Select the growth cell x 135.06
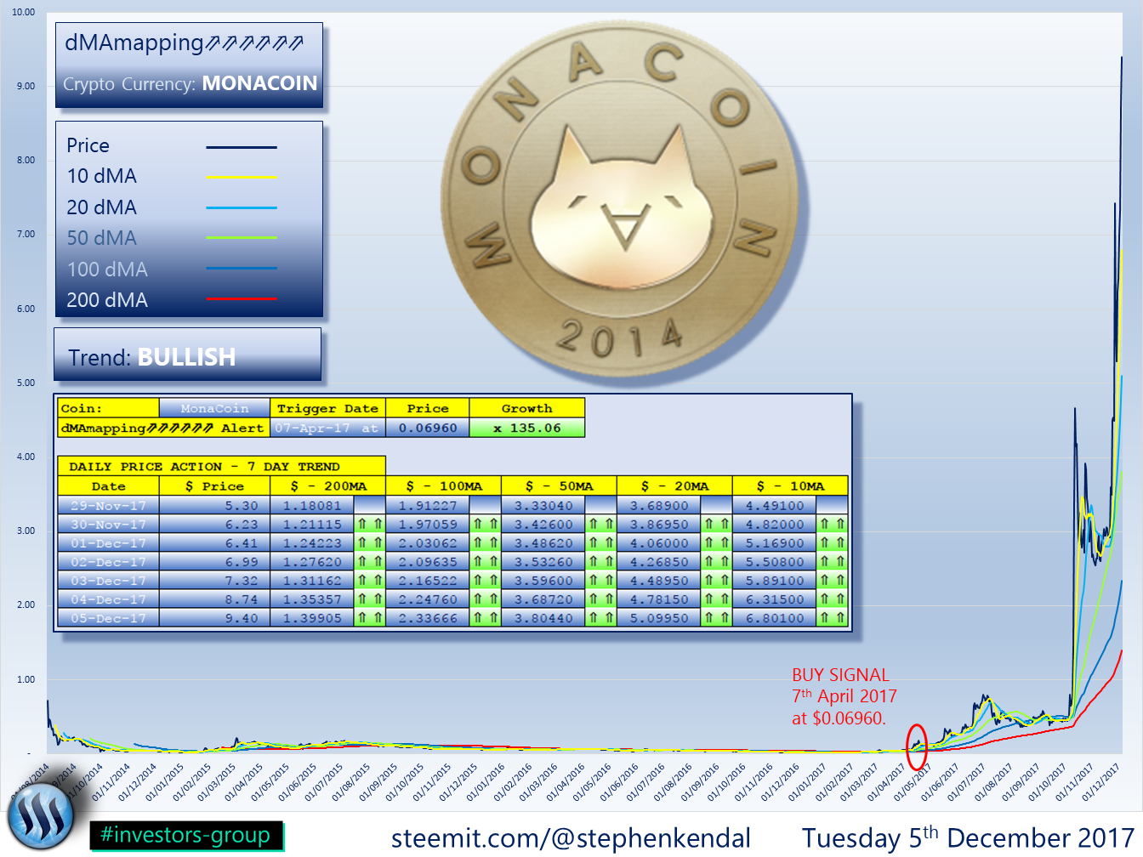 (x=526, y=428)
